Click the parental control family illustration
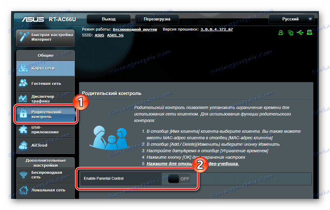Screen dimensions: 330x210 point(109,138)
